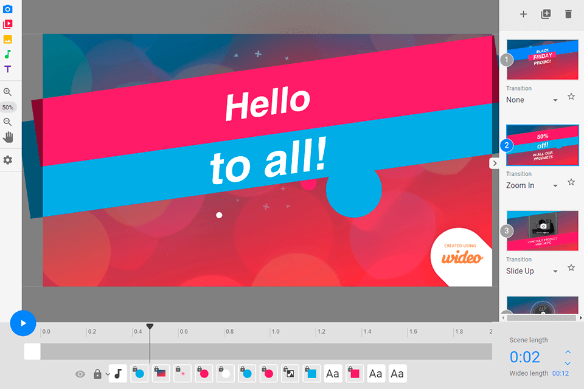
Task: Duplicate the current scene
Action: tap(546, 14)
